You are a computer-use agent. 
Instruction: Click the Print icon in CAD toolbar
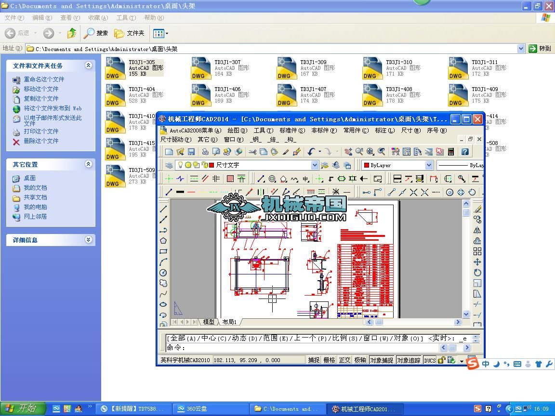[x=205, y=152]
